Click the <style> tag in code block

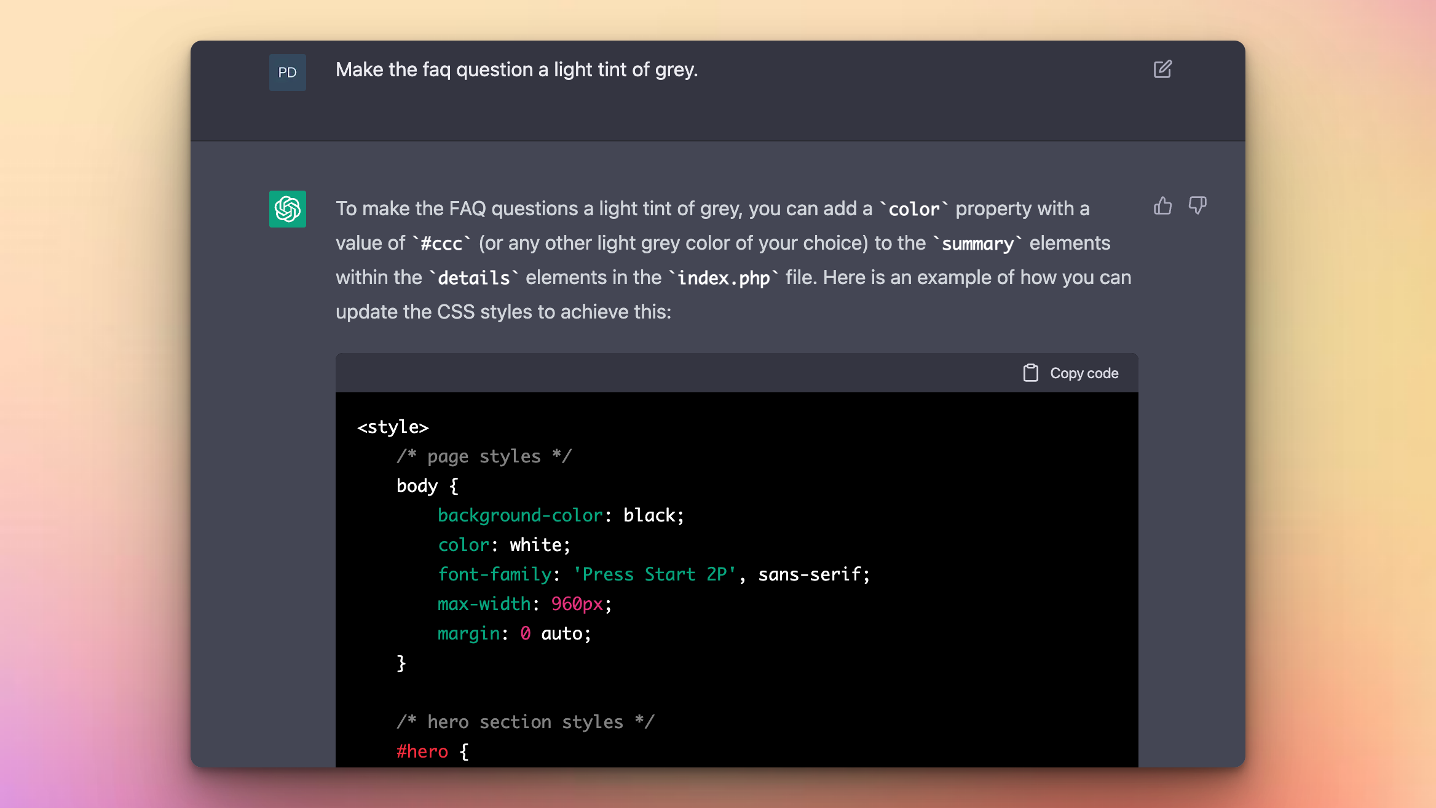pyautogui.click(x=393, y=427)
